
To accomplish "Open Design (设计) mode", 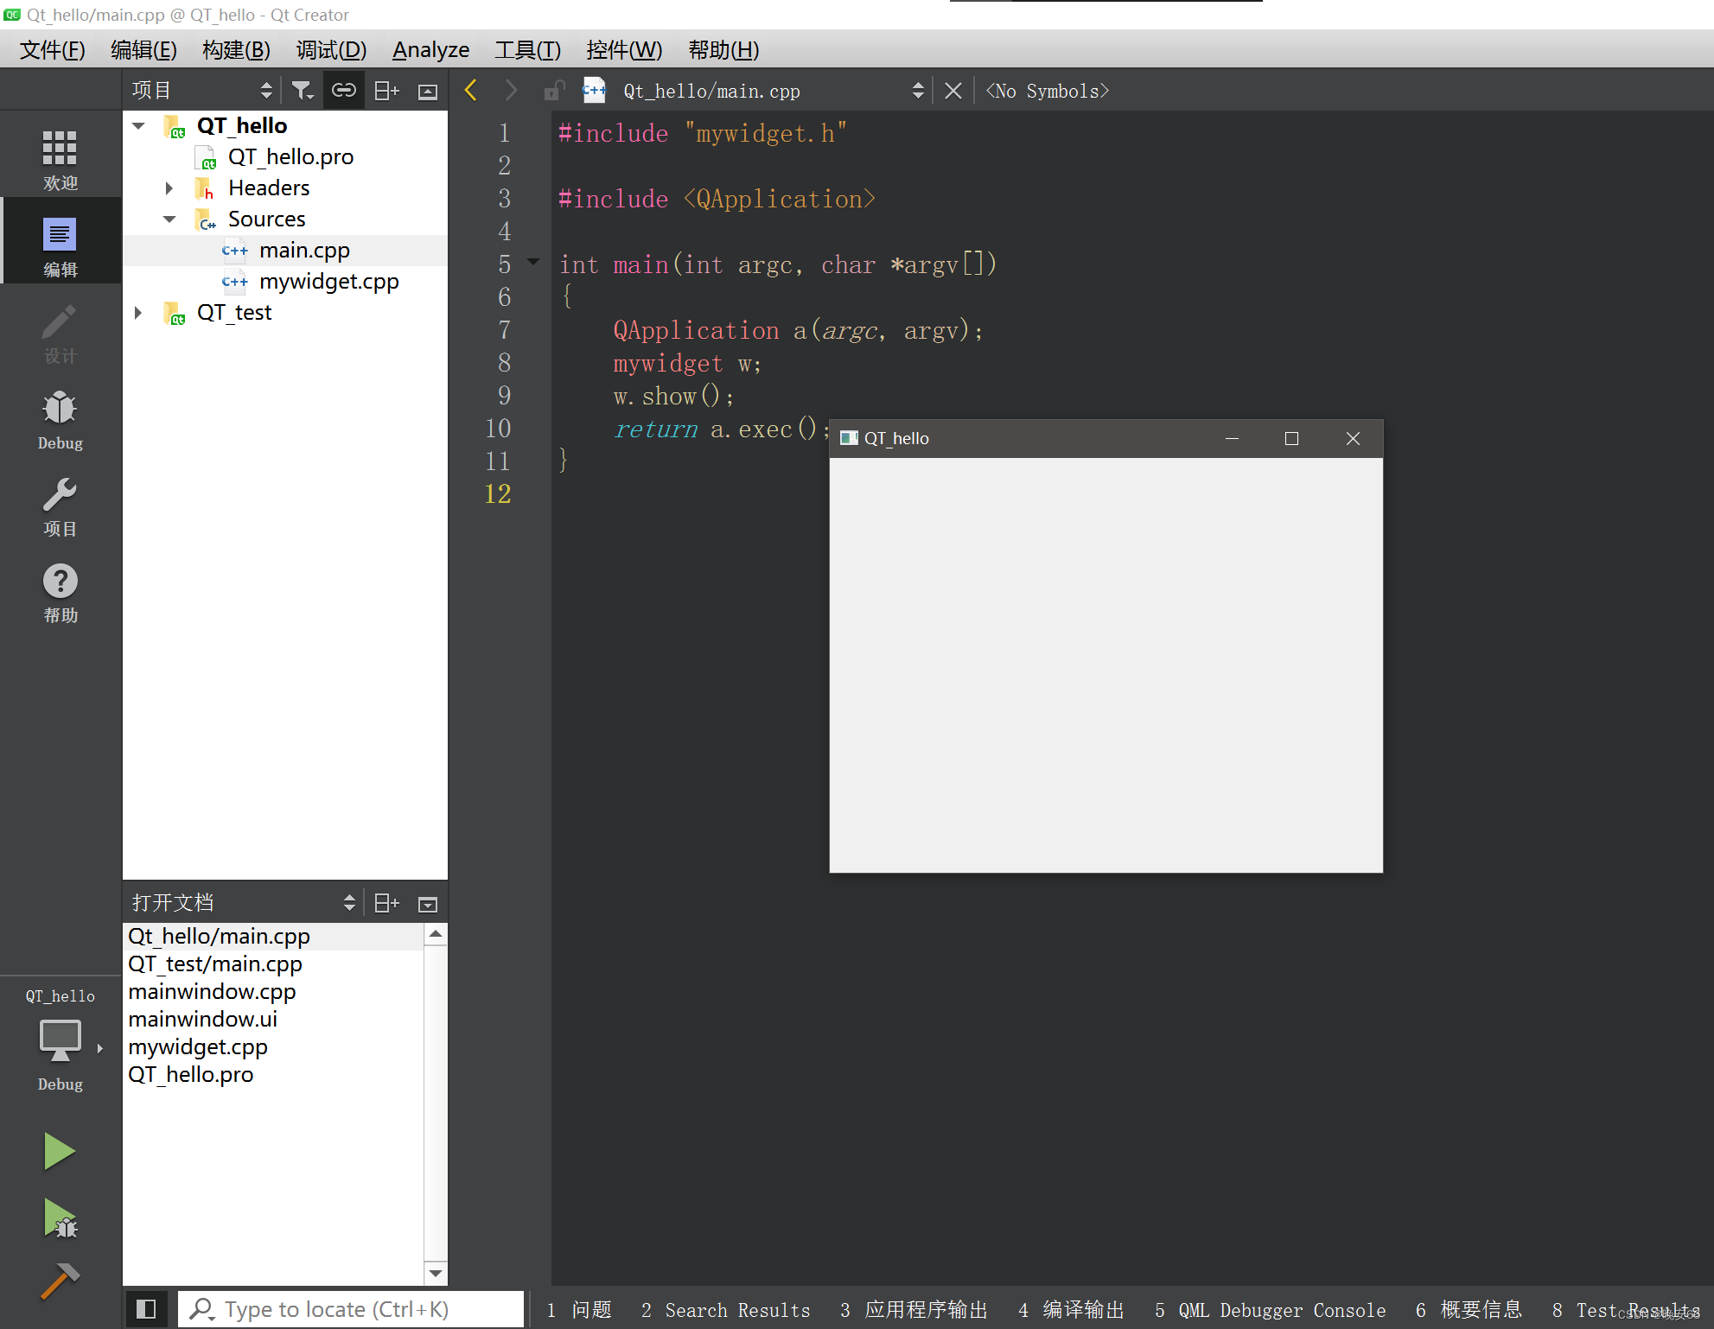I will coord(60,332).
